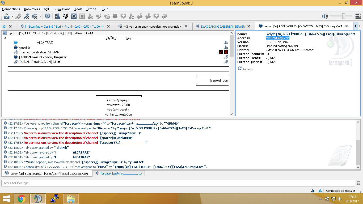Click the first warning icon in status bar
Screen dimensions: 363x204
(x=313, y=191)
